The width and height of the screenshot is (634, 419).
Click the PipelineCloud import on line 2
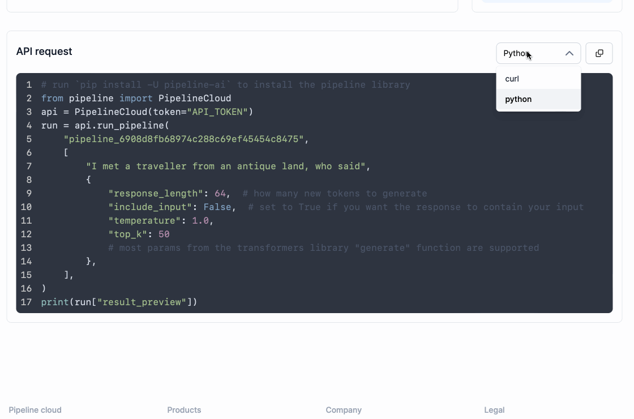pyautogui.click(x=195, y=99)
